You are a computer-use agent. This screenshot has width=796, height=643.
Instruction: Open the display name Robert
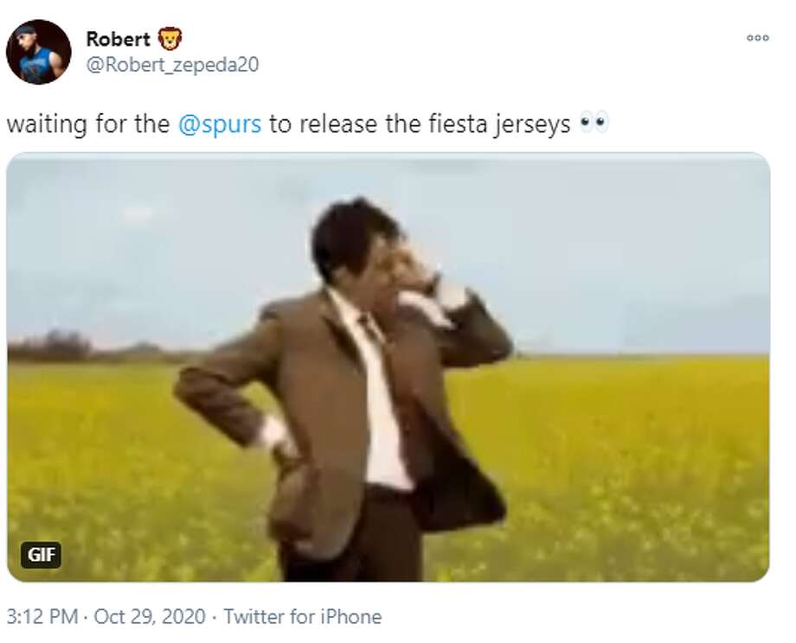[x=118, y=39]
